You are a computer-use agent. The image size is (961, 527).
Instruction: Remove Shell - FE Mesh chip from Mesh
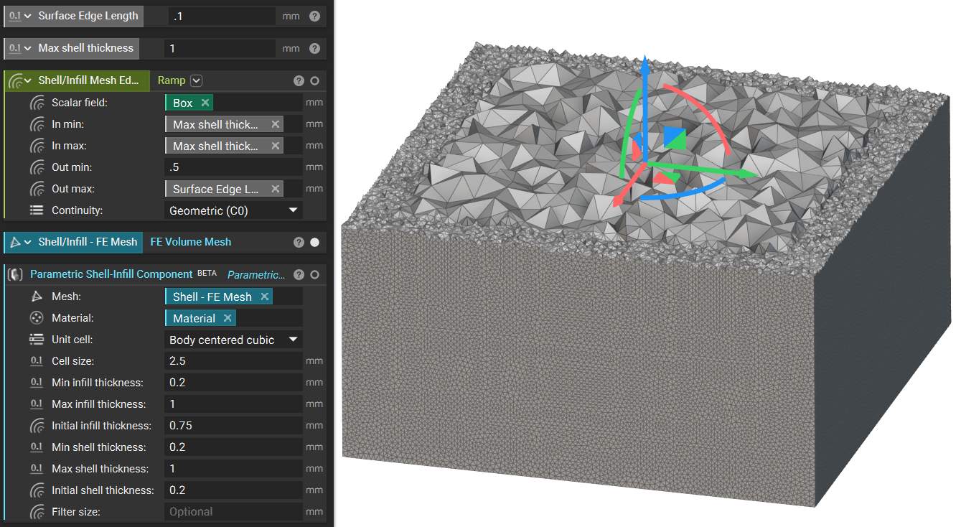265,297
